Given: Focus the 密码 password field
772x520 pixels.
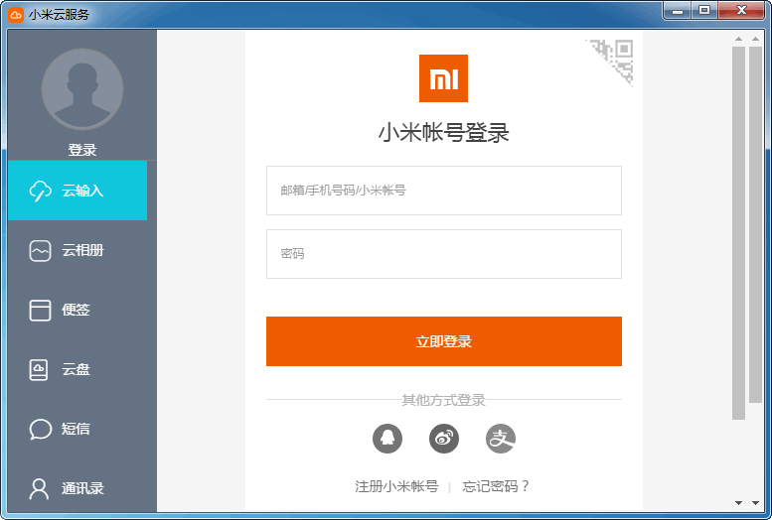Looking at the screenshot, I should click(x=444, y=254).
